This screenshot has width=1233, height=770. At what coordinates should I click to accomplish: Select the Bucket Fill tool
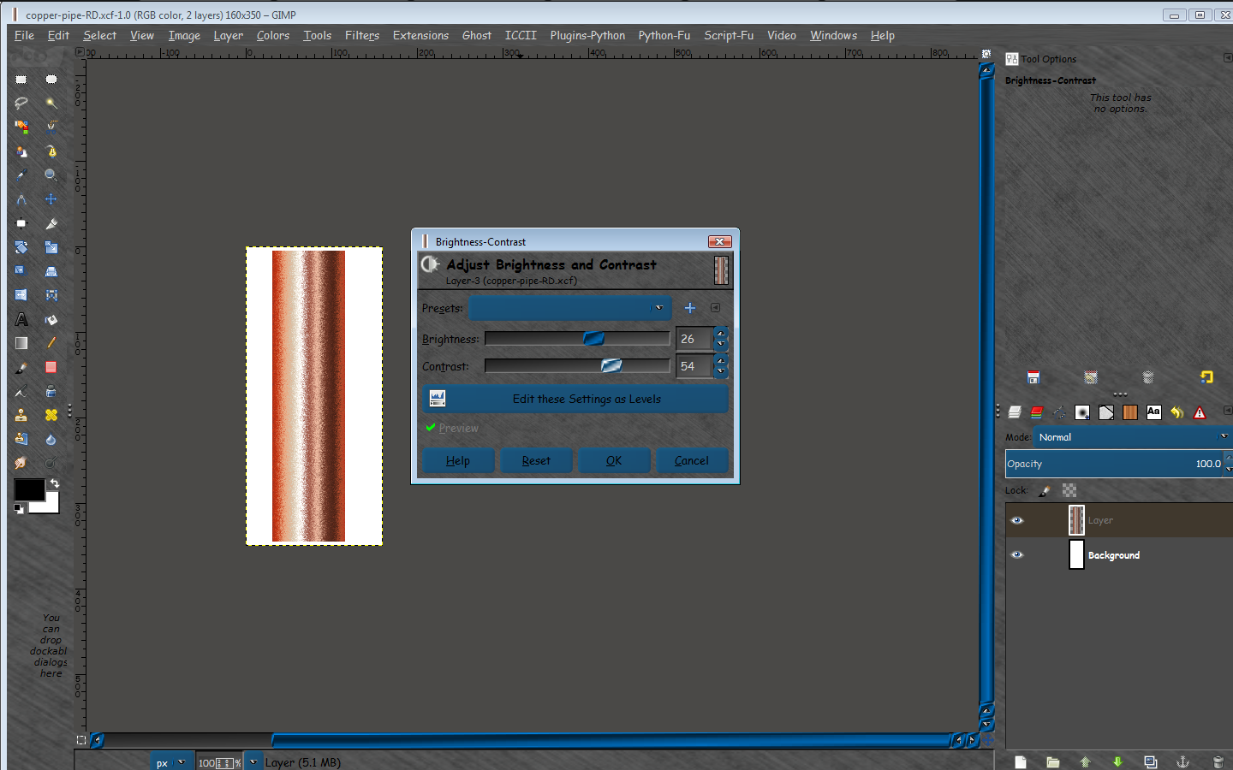pos(51,319)
